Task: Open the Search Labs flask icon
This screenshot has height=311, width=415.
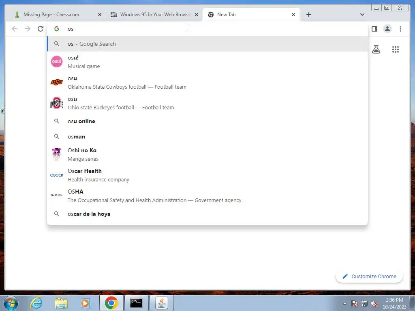Action: point(376,49)
